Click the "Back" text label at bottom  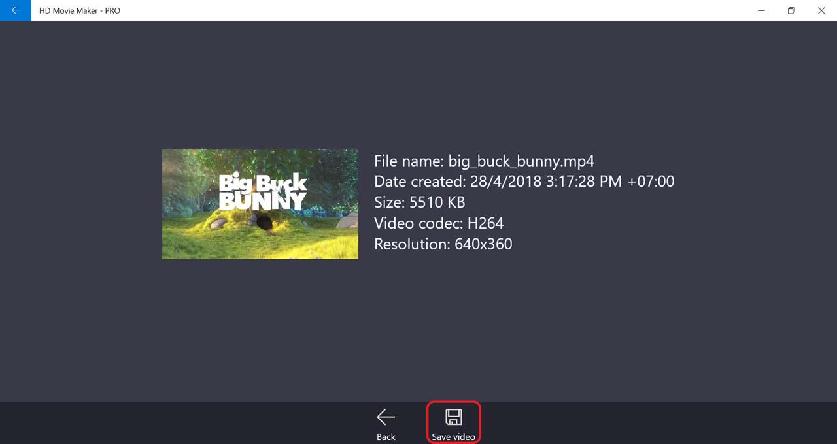[386, 437]
